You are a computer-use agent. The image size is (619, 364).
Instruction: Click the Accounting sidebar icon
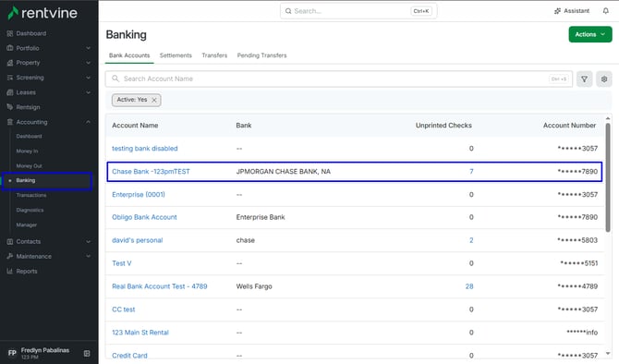coord(10,122)
